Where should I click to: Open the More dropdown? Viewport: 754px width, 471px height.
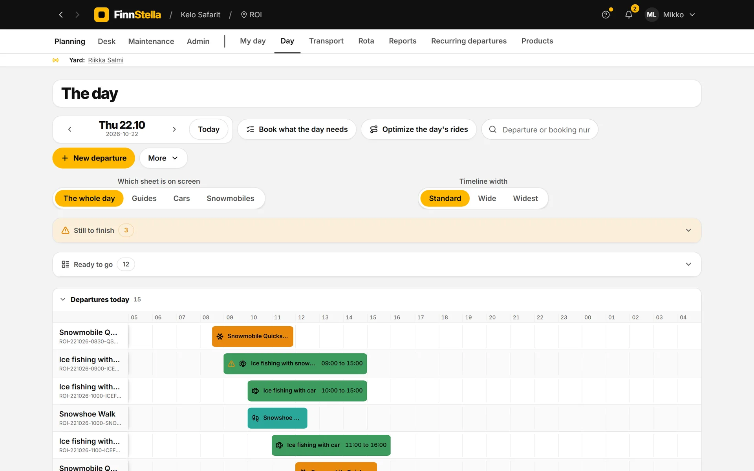(163, 158)
